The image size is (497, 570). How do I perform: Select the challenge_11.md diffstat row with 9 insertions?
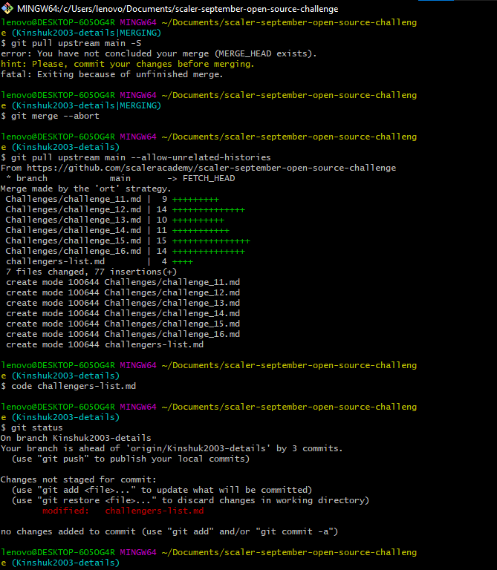click(x=112, y=199)
